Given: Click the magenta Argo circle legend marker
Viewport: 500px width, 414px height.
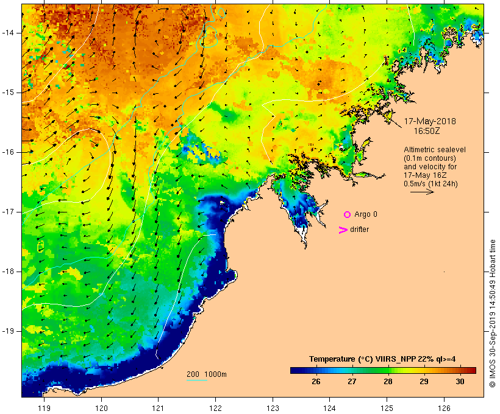Looking at the screenshot, I should (x=348, y=215).
